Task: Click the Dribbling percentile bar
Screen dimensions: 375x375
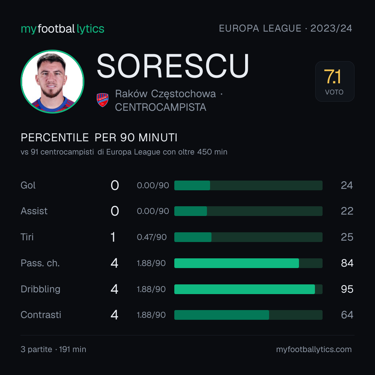Action: click(248, 289)
